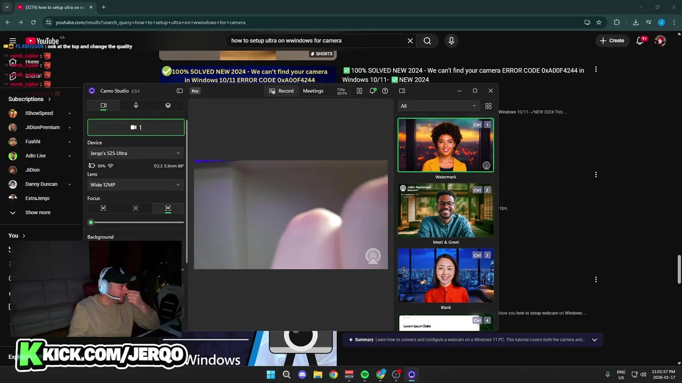Open IShowSpeed subscription channel
The height and width of the screenshot is (383, 682).
pos(39,113)
